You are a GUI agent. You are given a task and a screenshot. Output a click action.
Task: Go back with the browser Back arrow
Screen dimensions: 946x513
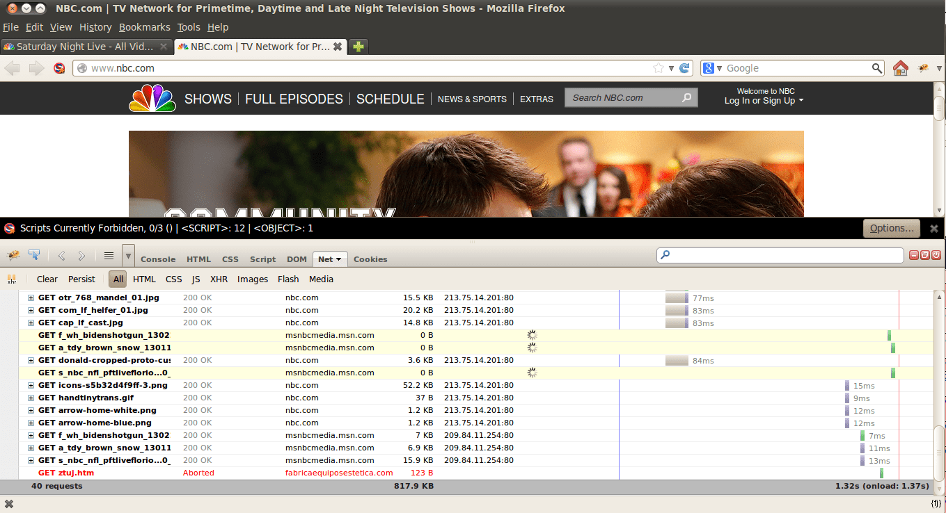(13, 68)
